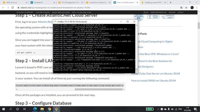This screenshot has width=200, height=112.
Task: Open the translate page icon
Action: pos(181,7)
